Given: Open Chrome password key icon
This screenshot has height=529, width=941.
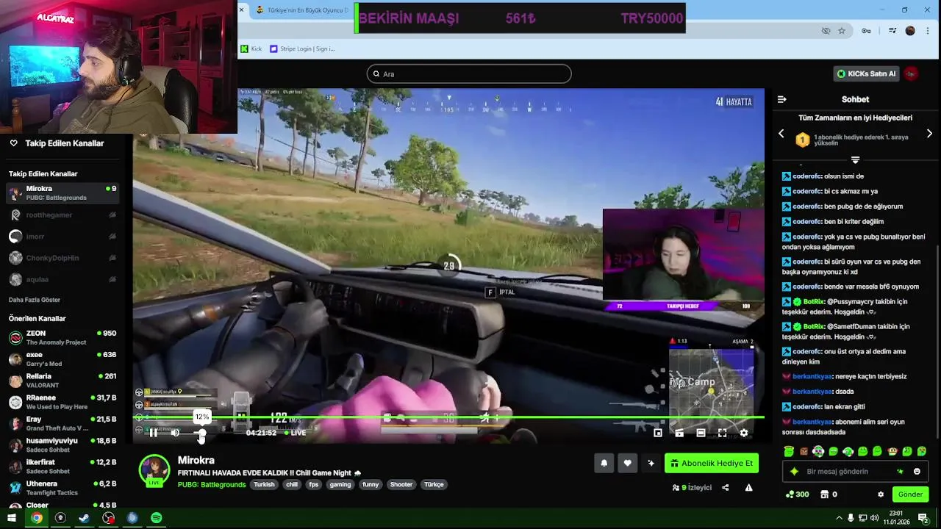Looking at the screenshot, I should point(867,31).
